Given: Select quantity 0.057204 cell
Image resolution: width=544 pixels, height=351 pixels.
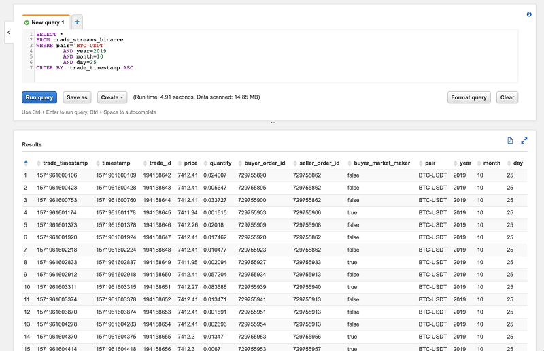Looking at the screenshot, I should click(215, 275).
